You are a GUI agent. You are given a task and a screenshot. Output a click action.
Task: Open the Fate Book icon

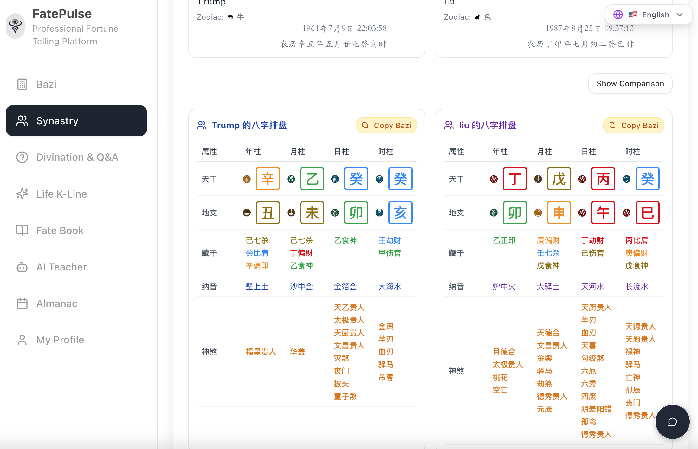click(x=22, y=230)
